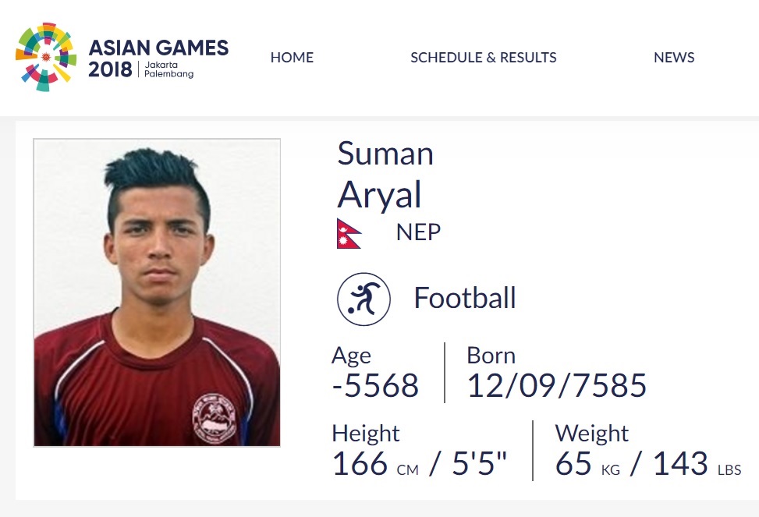Open Suman Aryal's athlete photo

point(157,292)
